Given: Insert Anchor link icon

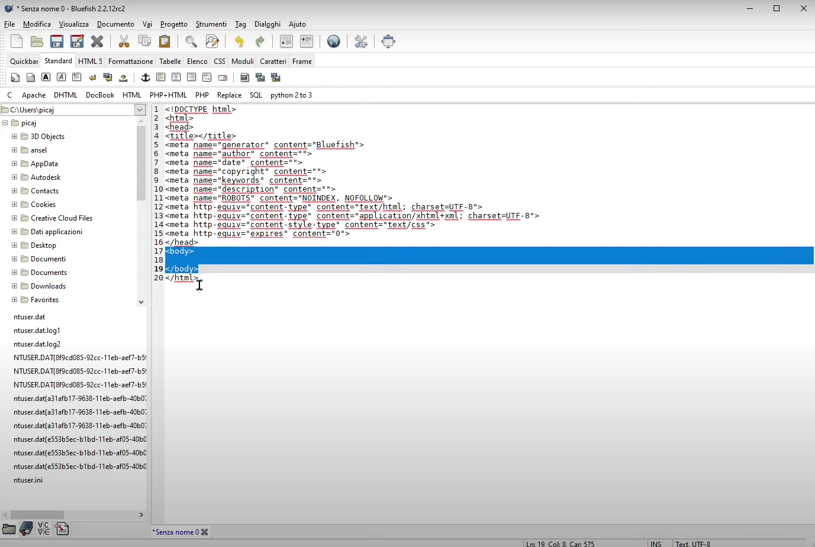Looking at the screenshot, I should coord(145,77).
